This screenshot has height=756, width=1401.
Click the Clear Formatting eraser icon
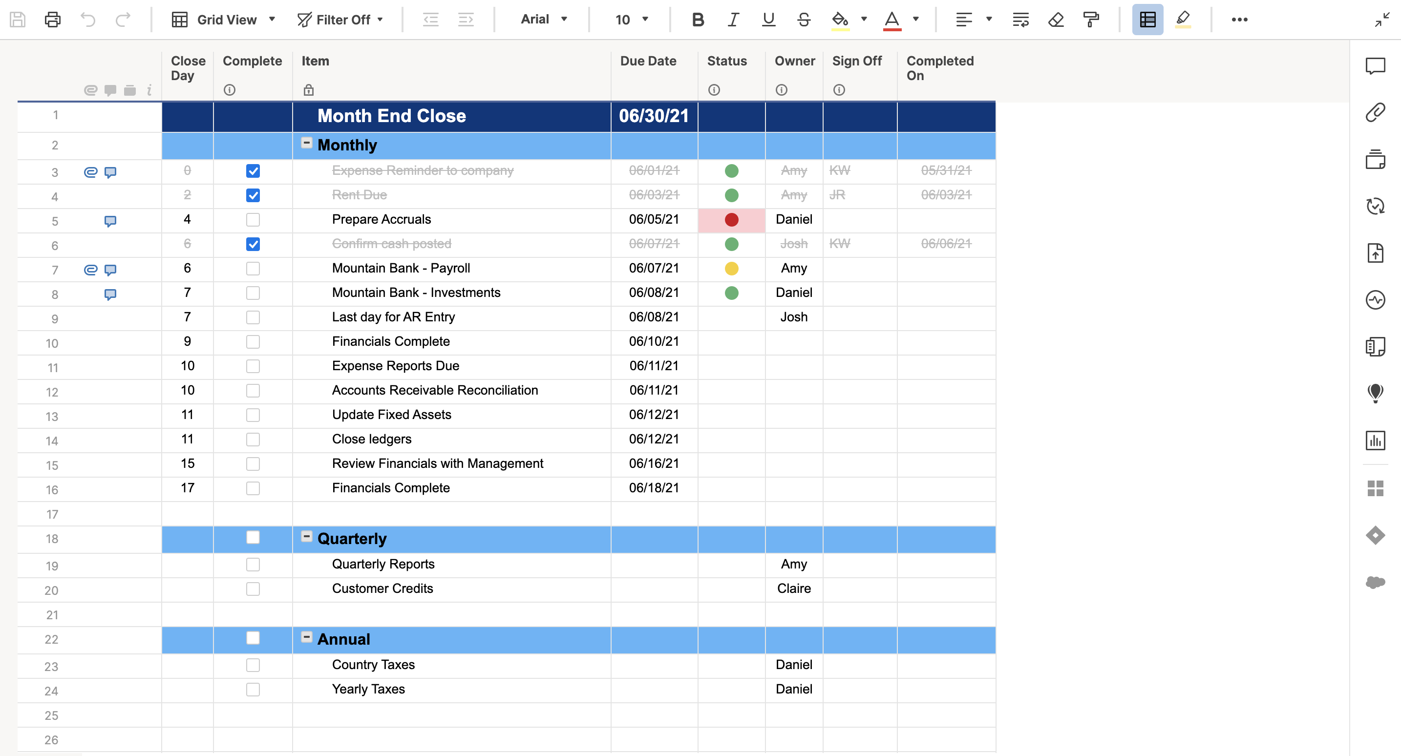[x=1056, y=20]
